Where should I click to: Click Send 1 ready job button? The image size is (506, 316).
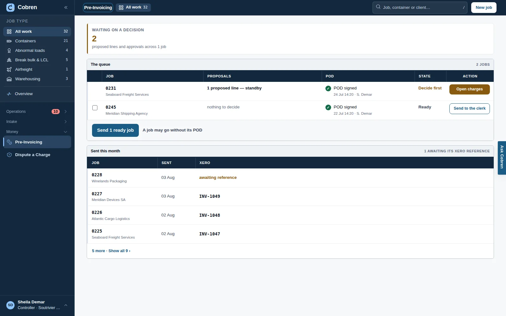tap(115, 130)
